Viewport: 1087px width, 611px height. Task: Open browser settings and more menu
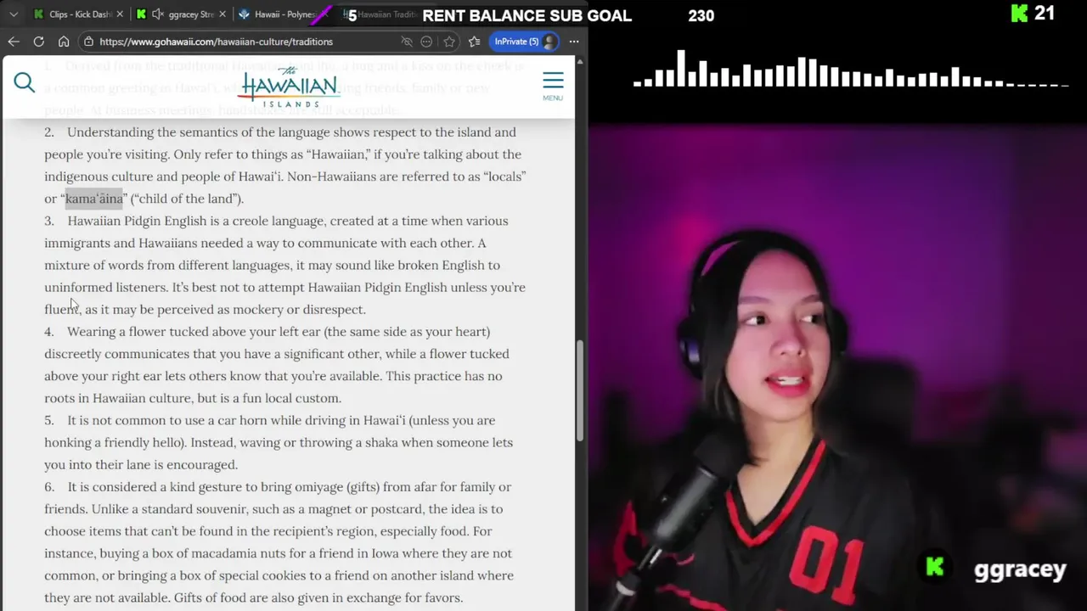574,42
